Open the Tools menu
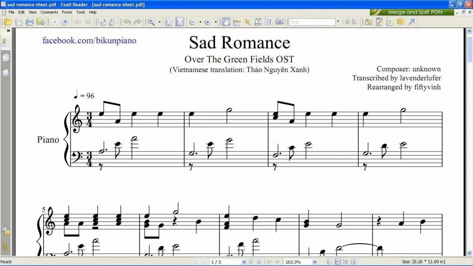 81,12
